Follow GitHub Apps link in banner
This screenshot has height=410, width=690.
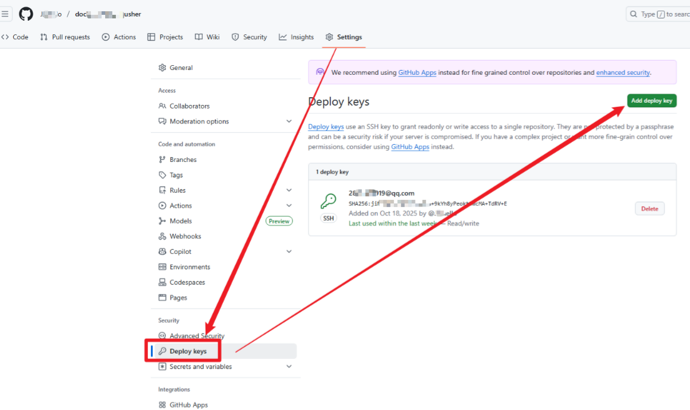pyautogui.click(x=417, y=72)
